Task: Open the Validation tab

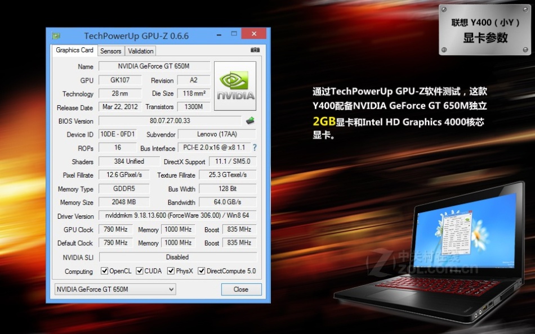Action: 141,51
